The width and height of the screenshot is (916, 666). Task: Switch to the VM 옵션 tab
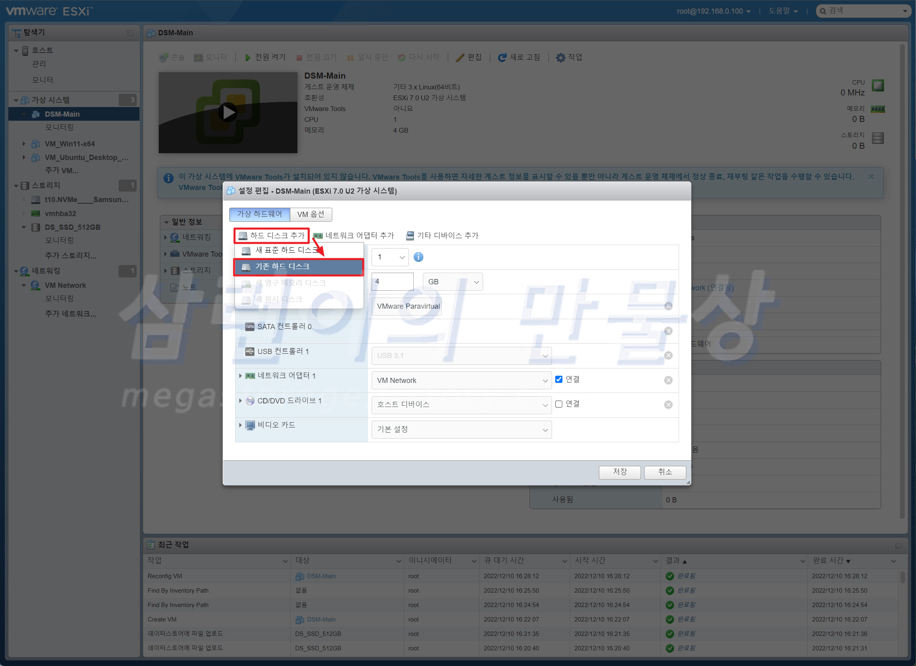click(x=311, y=214)
